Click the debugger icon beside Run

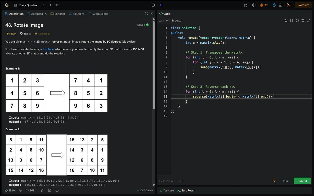[274, 181]
